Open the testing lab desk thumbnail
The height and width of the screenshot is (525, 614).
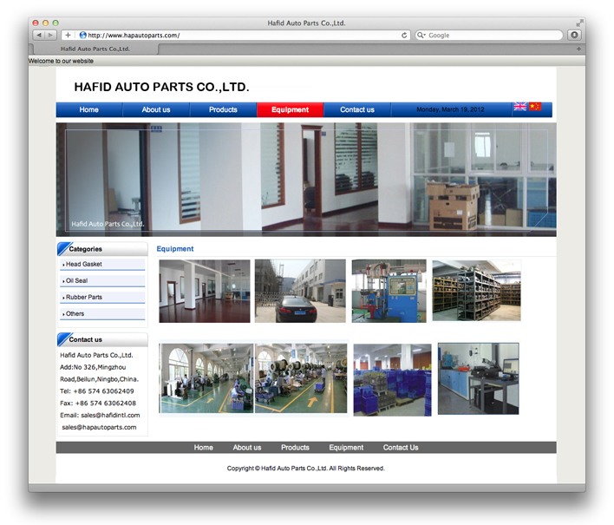478,379
